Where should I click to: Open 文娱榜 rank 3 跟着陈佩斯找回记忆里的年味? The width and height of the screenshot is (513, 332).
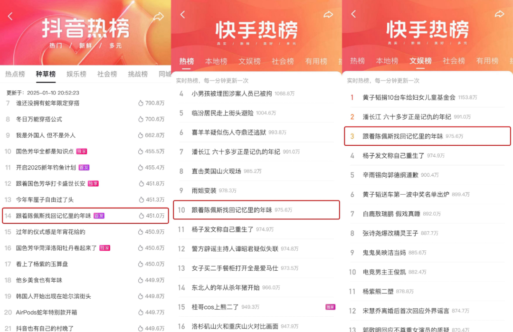point(427,136)
